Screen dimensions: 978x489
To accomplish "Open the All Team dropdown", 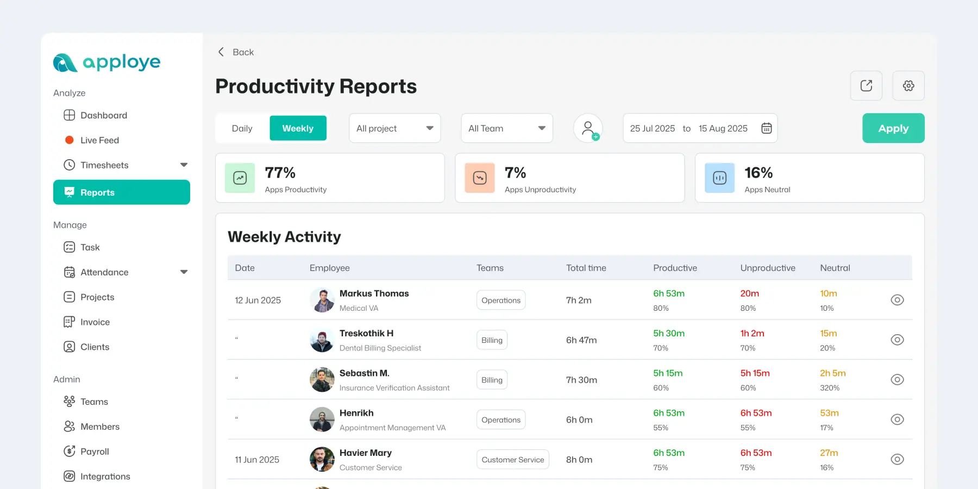I will 507,128.
